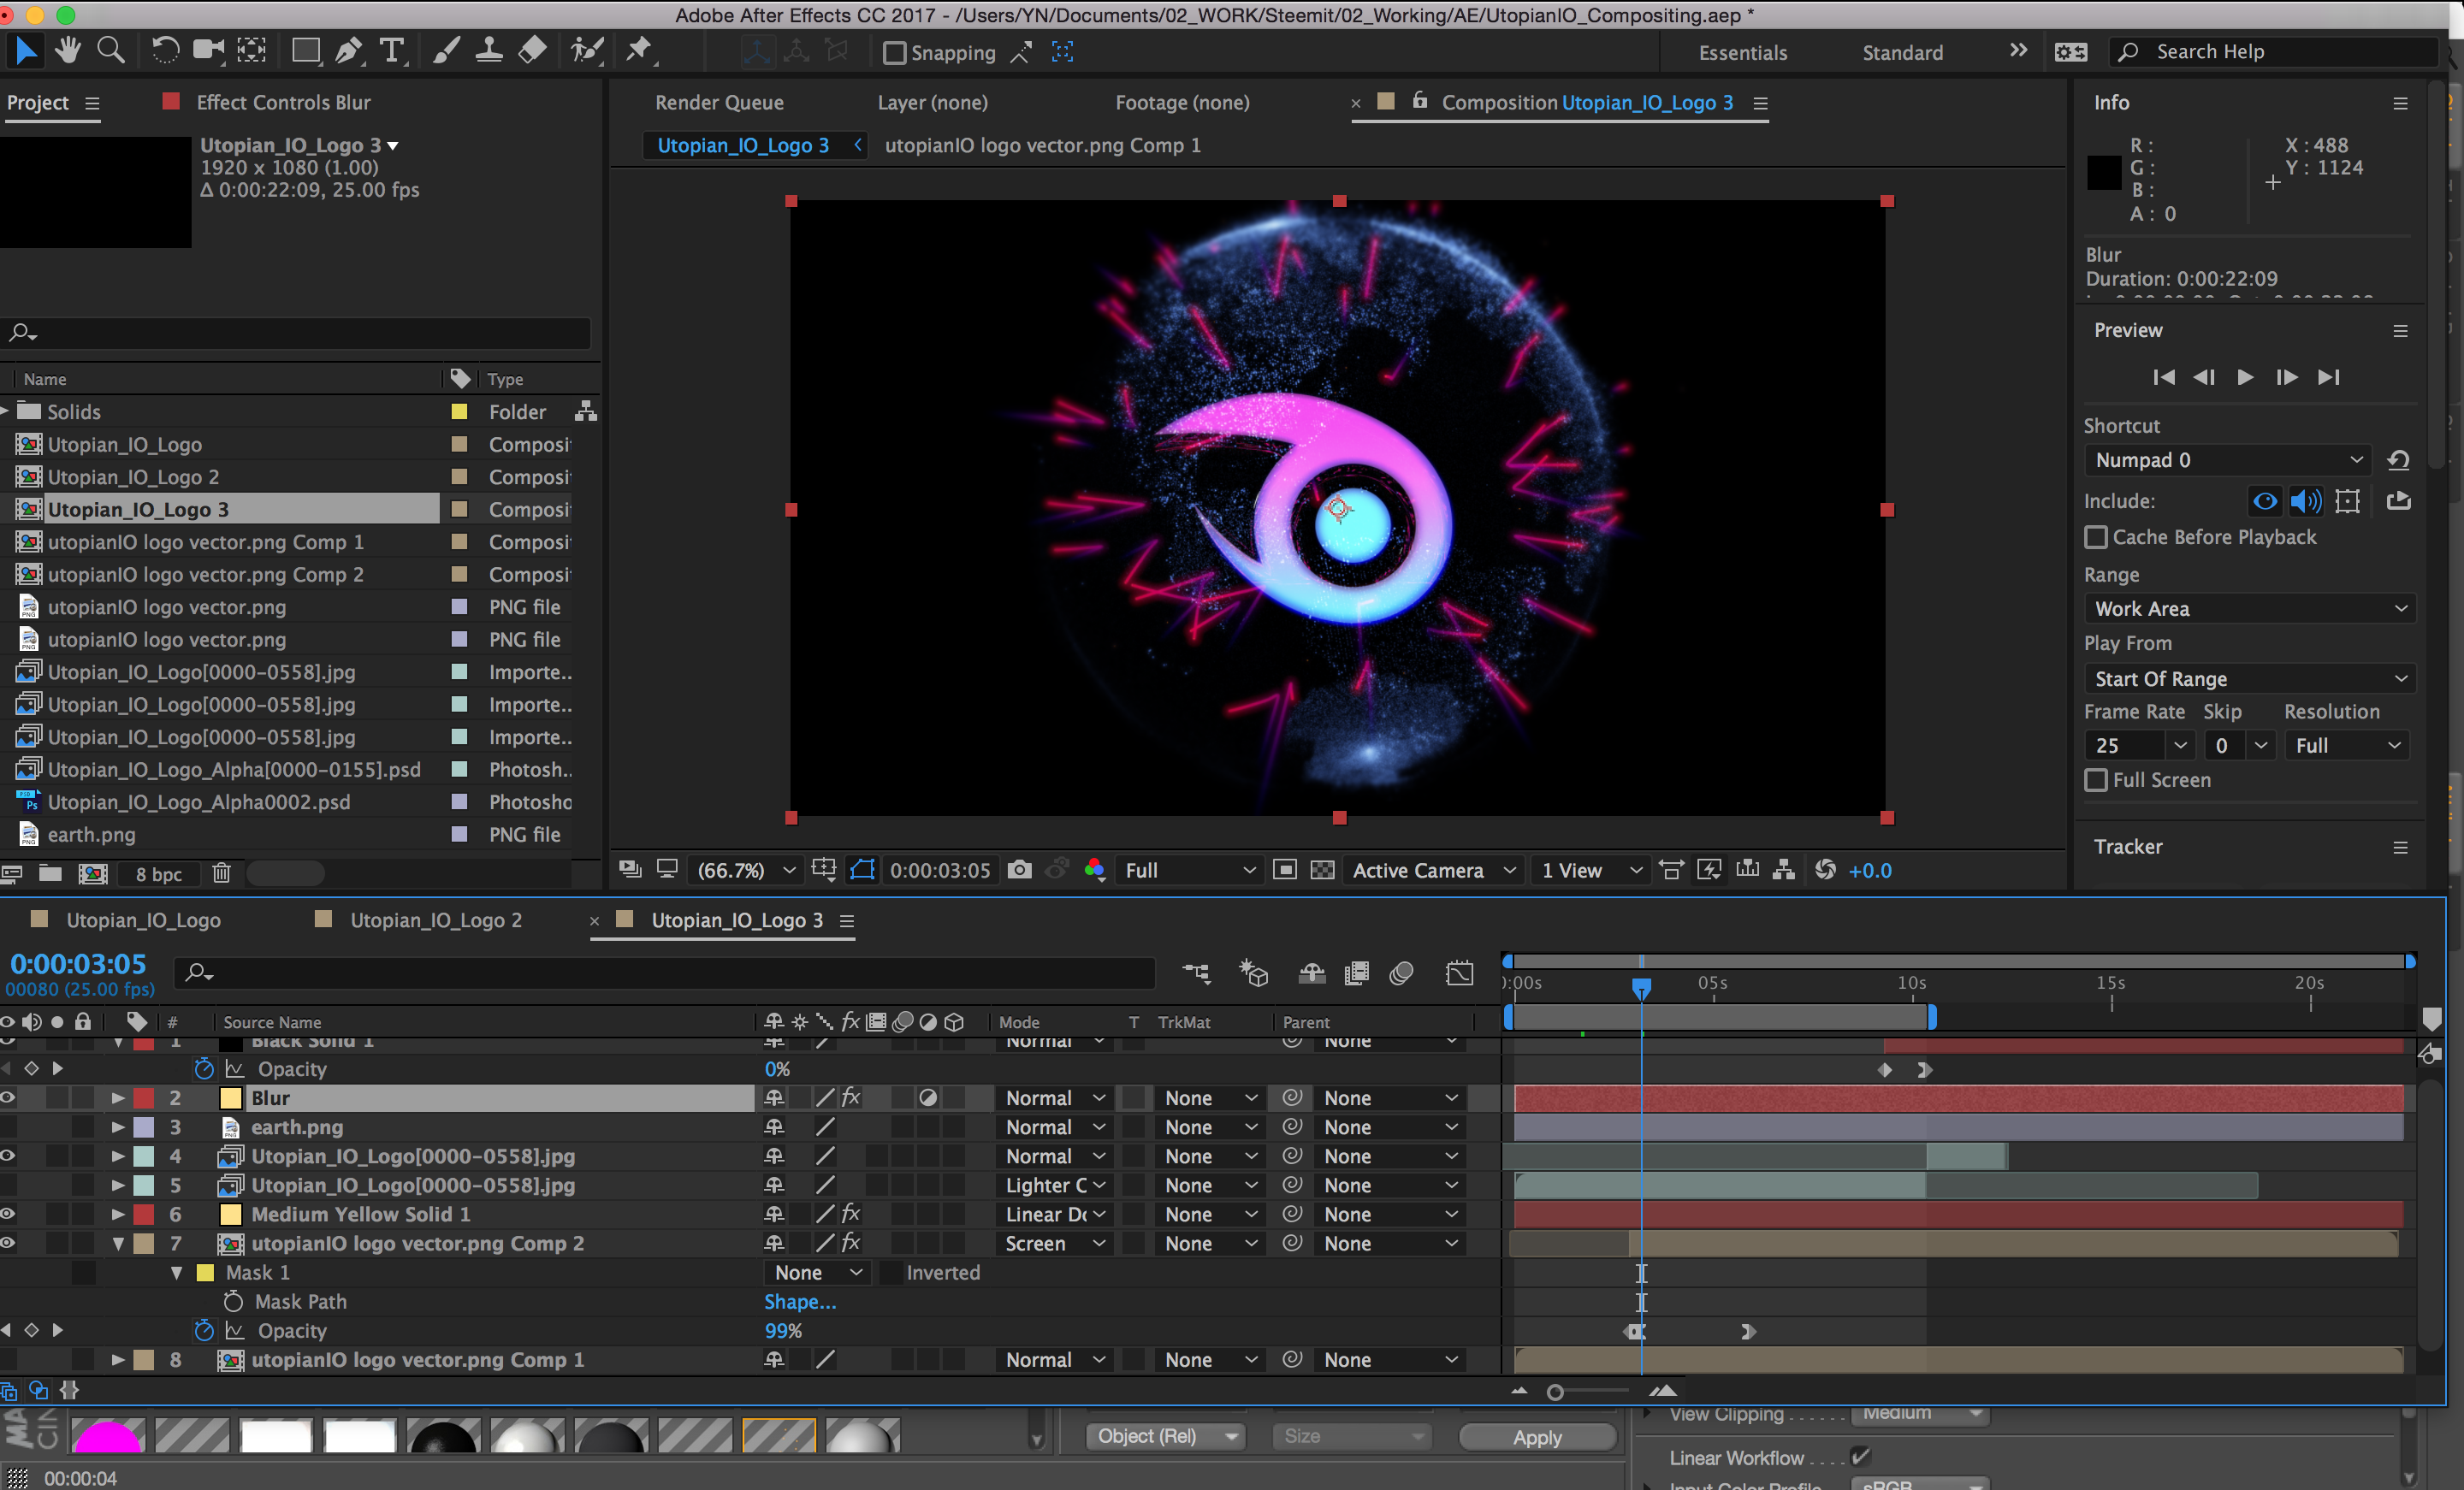Expand the earth.png layer properties
2464x1490 pixels.
[x=118, y=1127]
